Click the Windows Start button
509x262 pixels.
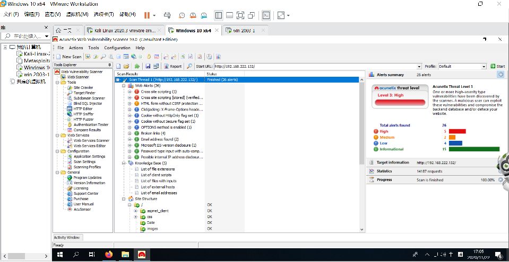tap(60, 255)
